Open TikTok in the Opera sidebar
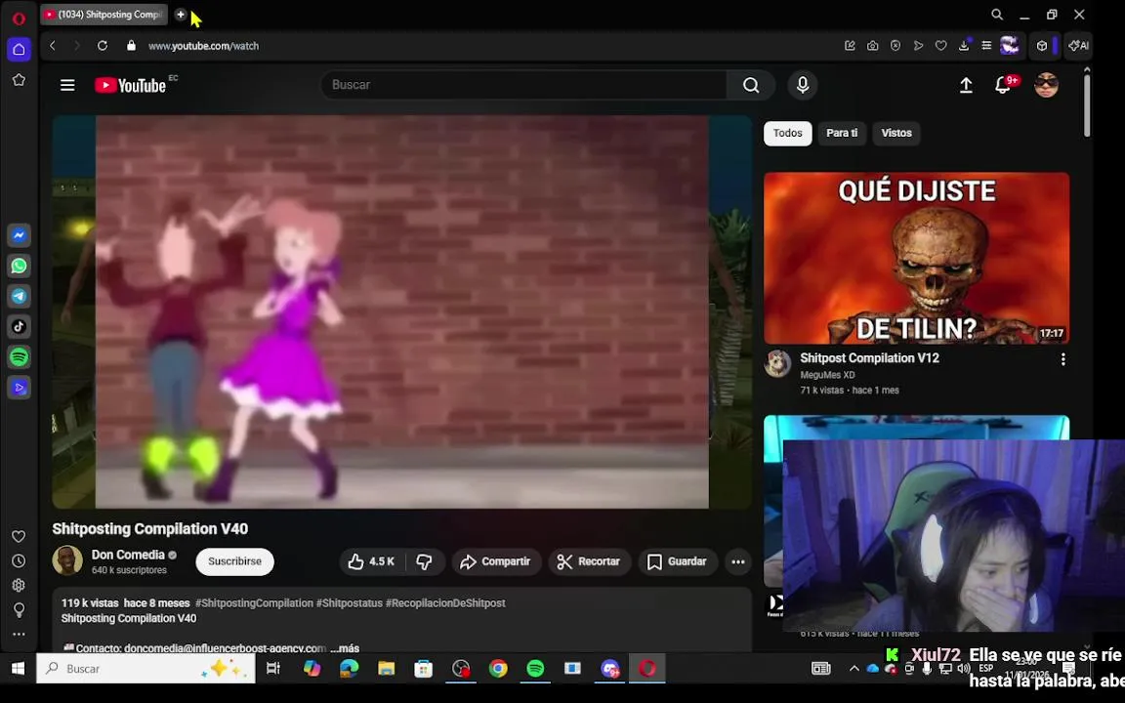 click(x=19, y=326)
